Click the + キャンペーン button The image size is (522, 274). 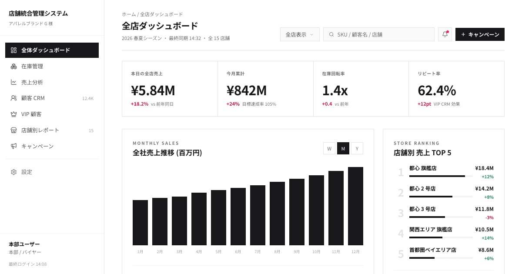click(480, 34)
